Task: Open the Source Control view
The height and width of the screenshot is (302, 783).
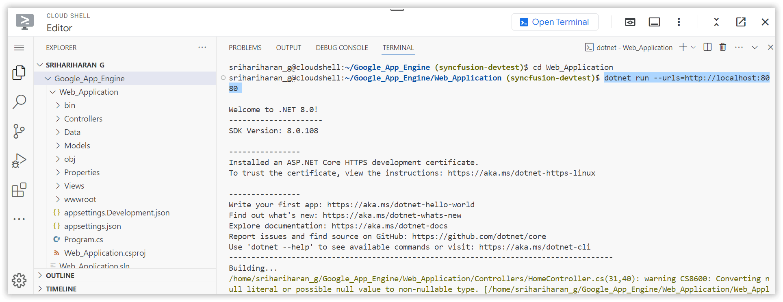Action: (x=19, y=131)
